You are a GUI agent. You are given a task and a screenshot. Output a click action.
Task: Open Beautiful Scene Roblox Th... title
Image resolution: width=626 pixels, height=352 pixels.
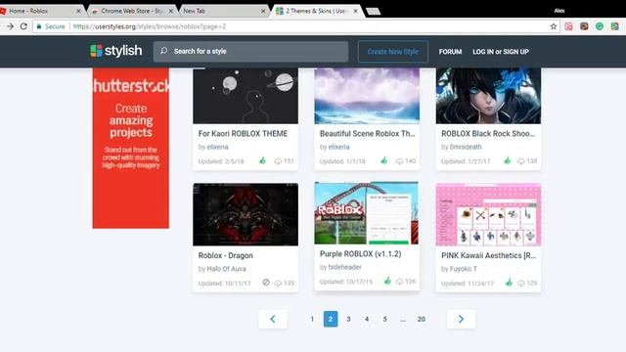[x=368, y=134]
